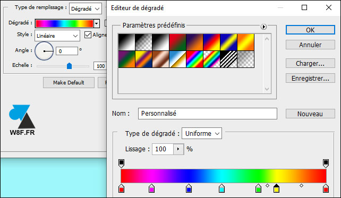Click the Lissage percentage input field

tap(163, 149)
